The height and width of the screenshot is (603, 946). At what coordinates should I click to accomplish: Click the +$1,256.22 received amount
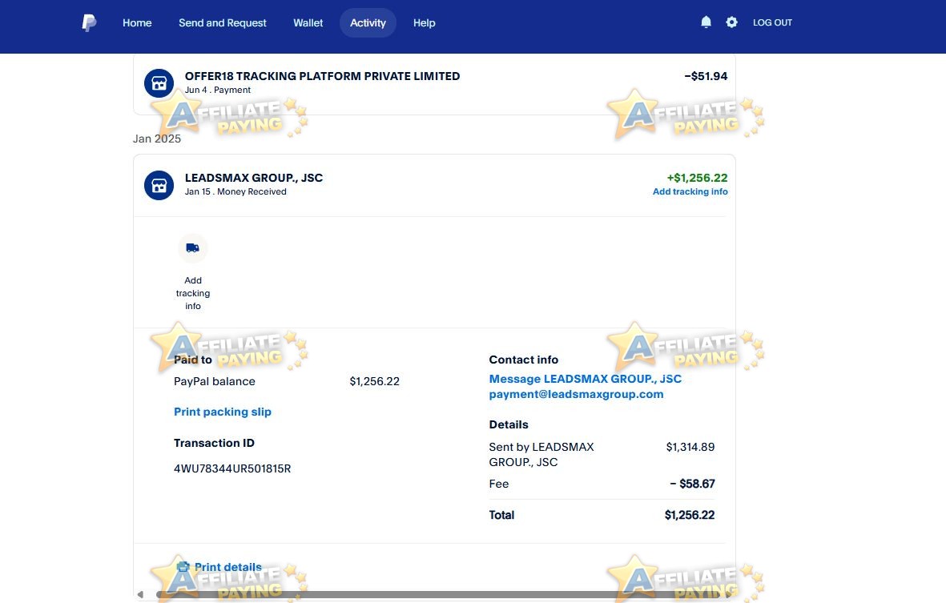(x=697, y=178)
